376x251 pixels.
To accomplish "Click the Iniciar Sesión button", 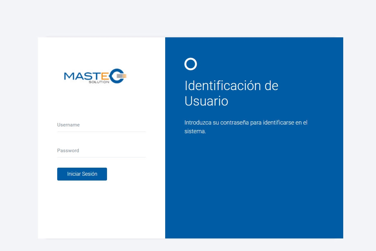I will click(x=82, y=174).
